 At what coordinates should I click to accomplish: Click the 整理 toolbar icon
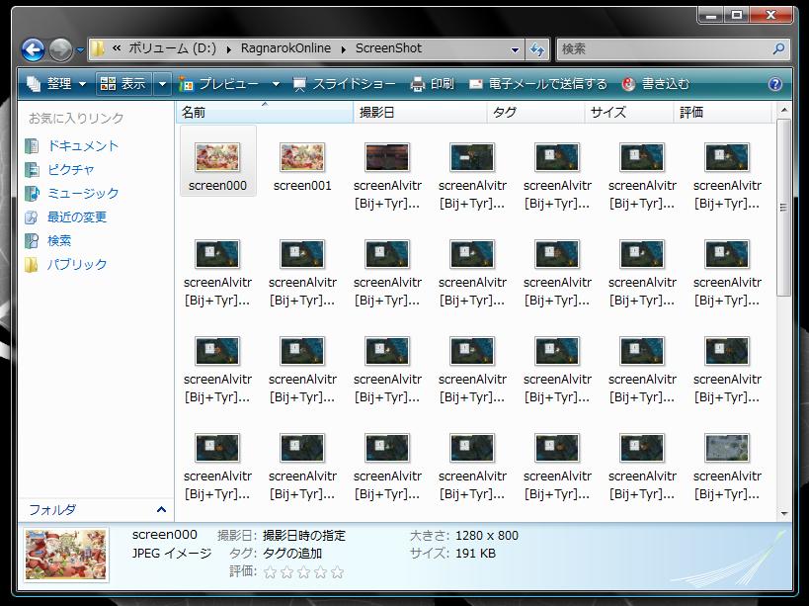pyautogui.click(x=34, y=84)
